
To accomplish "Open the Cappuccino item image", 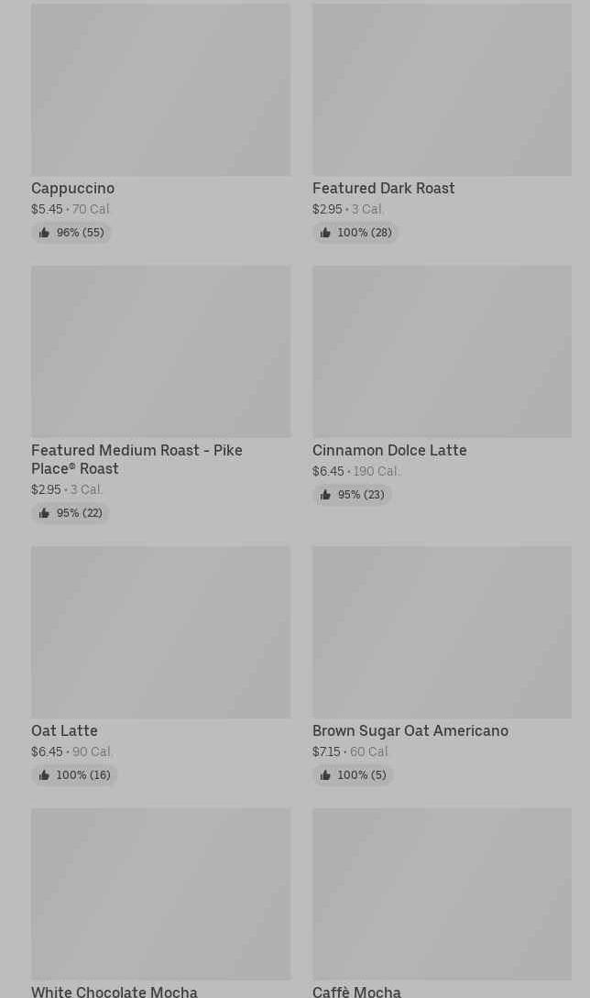I will click(x=160, y=90).
